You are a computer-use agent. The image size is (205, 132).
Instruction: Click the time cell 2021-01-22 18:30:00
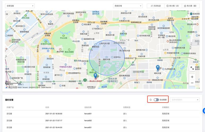click(54, 114)
